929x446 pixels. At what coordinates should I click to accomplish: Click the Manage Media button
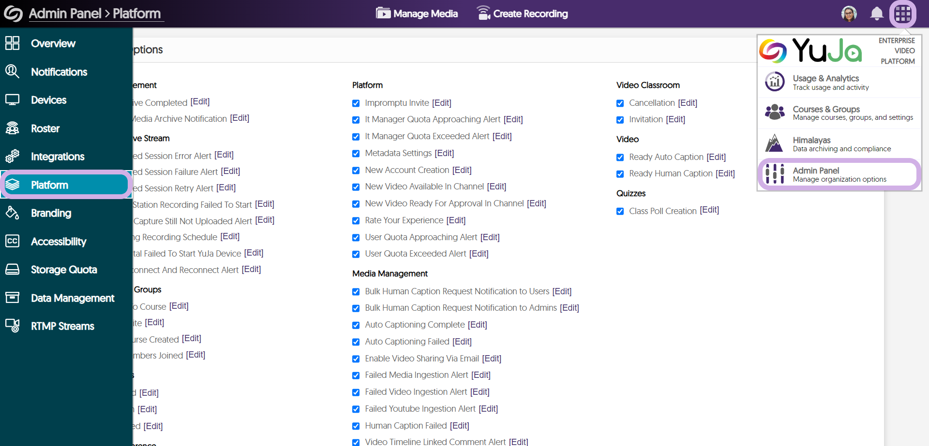pos(417,14)
